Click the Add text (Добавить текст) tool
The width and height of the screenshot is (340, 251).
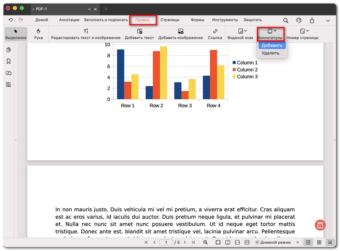(139, 34)
